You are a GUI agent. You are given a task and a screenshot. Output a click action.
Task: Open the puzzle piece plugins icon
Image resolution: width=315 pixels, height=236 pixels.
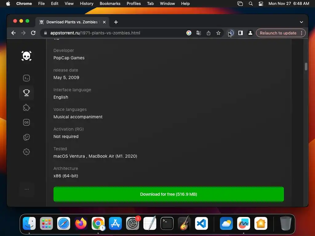26,108
